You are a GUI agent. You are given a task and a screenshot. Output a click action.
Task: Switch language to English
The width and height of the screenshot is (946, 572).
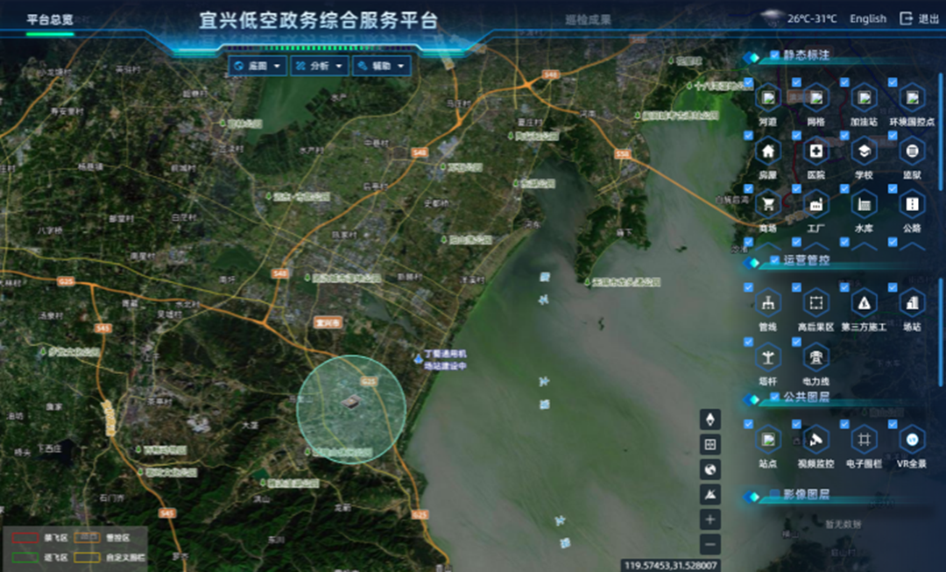tap(867, 18)
